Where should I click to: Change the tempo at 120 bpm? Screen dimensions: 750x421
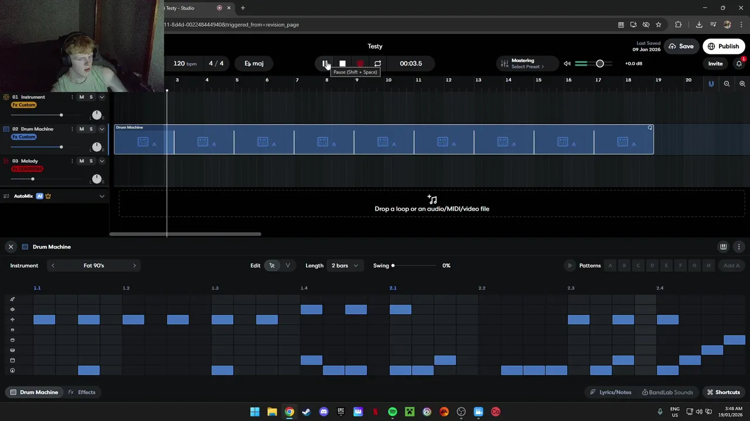click(185, 63)
